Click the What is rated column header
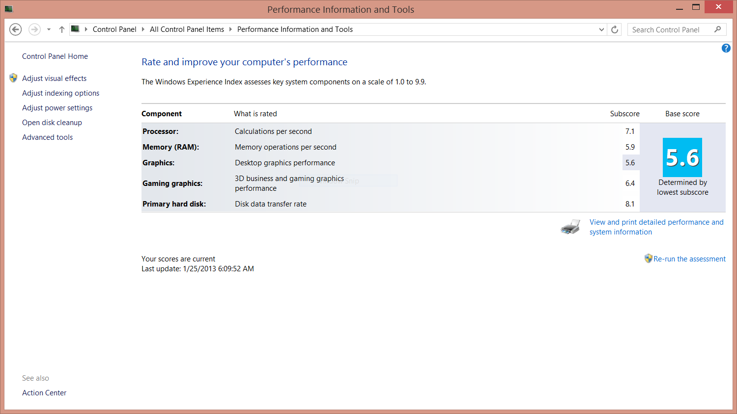Screen dimensions: 737x414 [255, 114]
